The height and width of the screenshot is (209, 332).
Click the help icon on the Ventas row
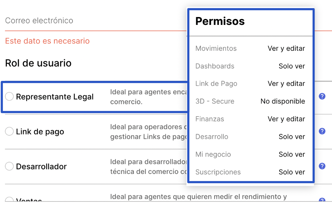322,200
